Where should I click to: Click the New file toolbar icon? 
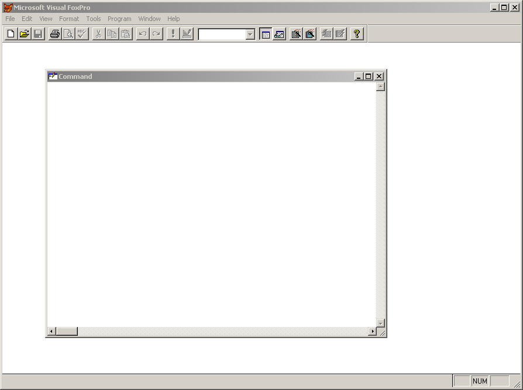click(11, 34)
